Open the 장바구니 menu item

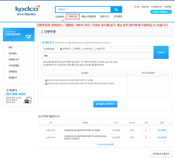(104, 17)
